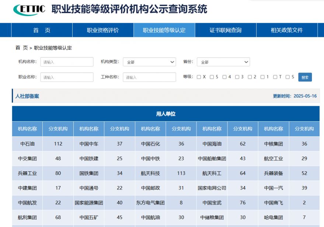The width and height of the screenshot is (324, 227).
Task: Tick the X level checkbox
Action: point(199,77)
